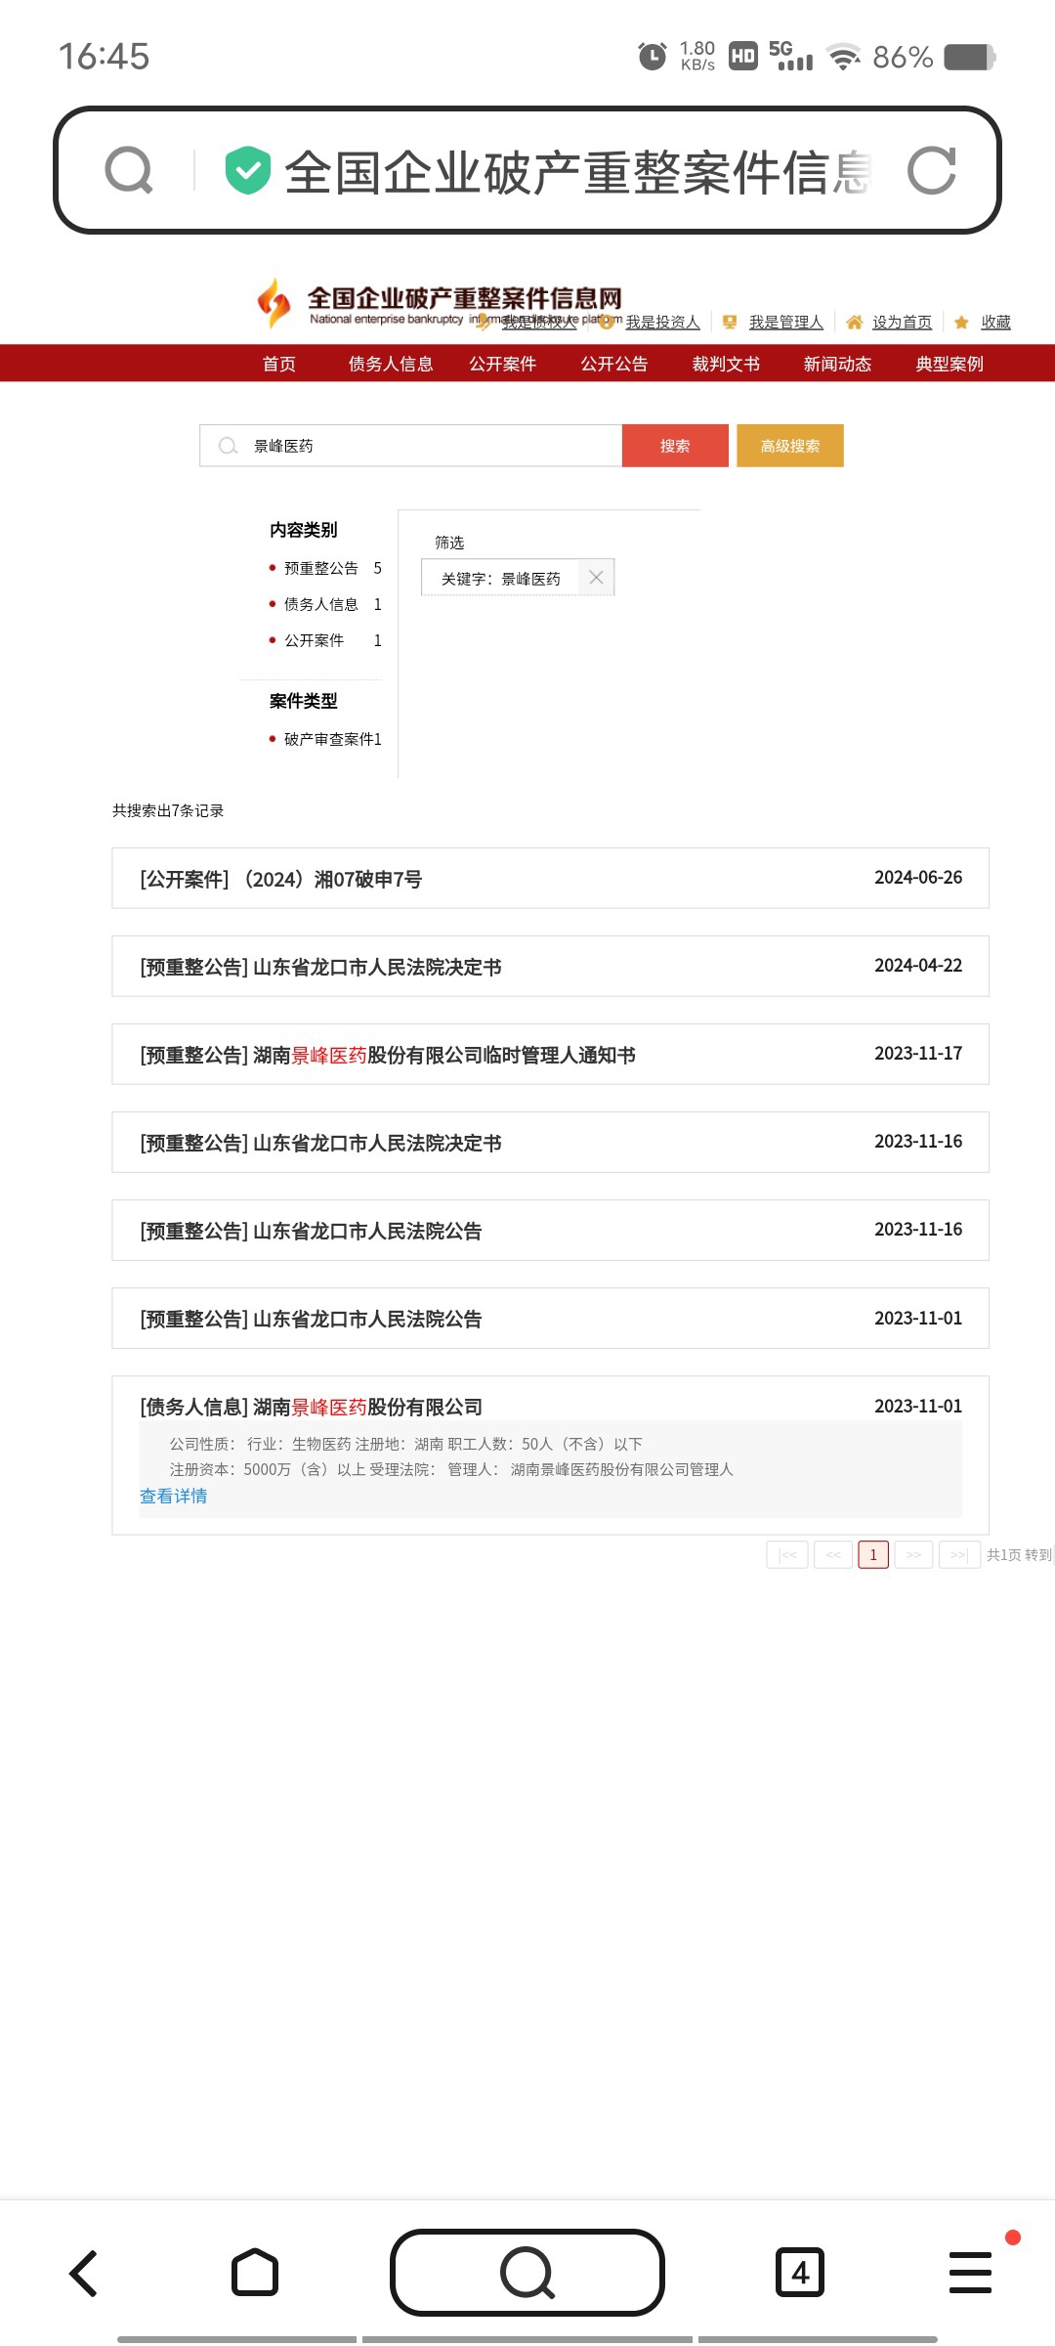Image resolution: width=1055 pixels, height=2346 pixels.
Task: Open the 首页 menu item
Action: point(279,364)
